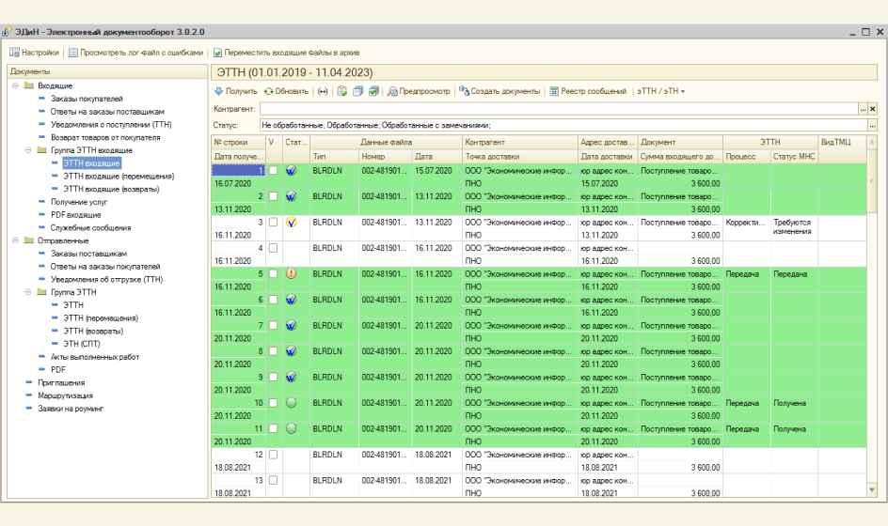Click the date interval (↔) icon
888x526 pixels.
(323, 91)
